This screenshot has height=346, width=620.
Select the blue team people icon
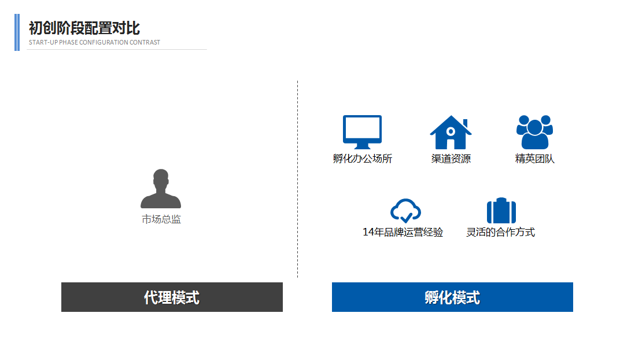tap(534, 132)
